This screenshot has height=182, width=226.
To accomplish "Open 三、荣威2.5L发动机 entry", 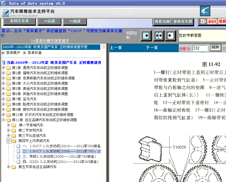I will pyautogui.click(x=59, y=156).
